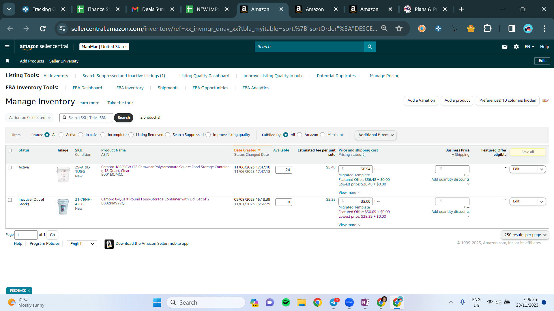Screen dimensions: 554x311
Task: Select the Listing Removed status radio
Action: [131, 135]
